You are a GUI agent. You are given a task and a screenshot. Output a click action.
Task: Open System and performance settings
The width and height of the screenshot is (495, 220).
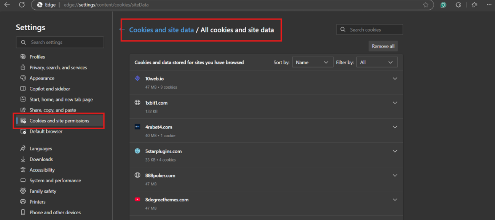[55, 181]
